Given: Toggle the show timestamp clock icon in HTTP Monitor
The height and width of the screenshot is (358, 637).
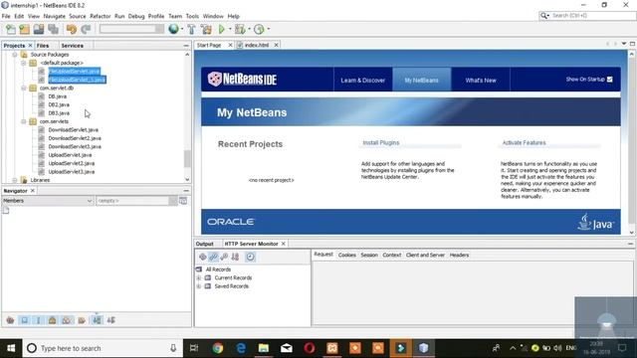Looking at the screenshot, I should pos(250,257).
